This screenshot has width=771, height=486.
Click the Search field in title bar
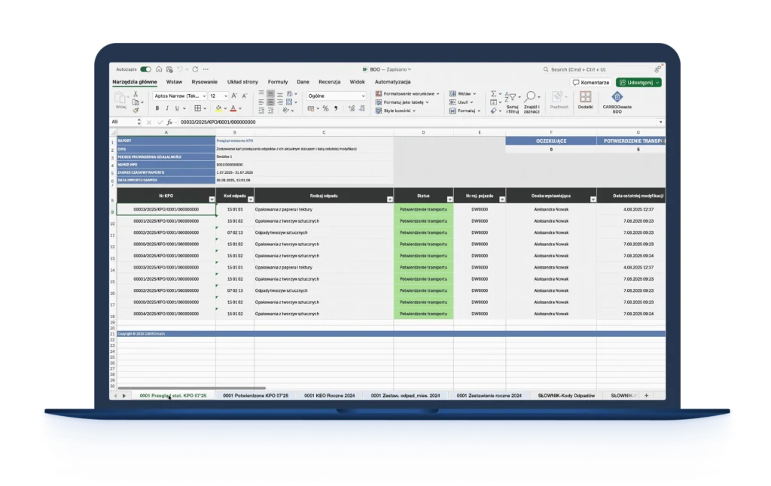point(595,68)
